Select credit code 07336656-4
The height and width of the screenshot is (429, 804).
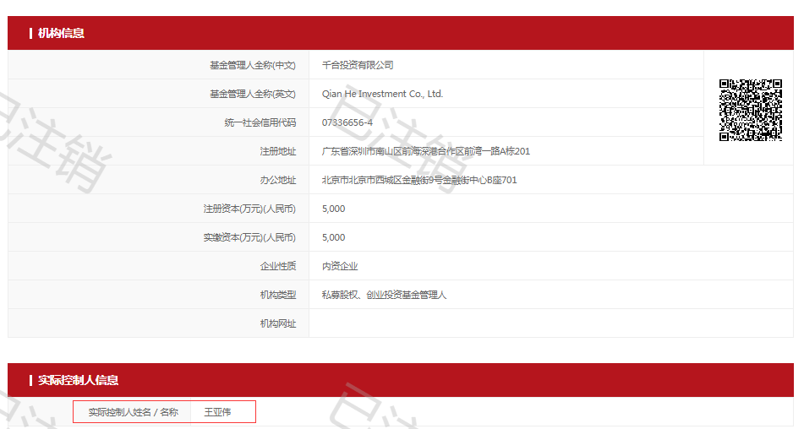pos(347,122)
